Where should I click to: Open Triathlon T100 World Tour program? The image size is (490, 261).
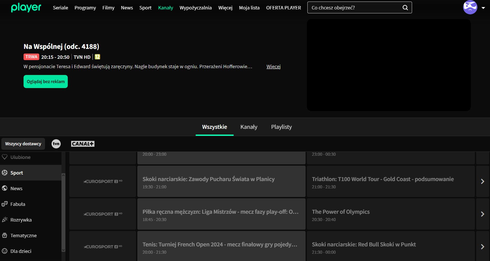[391, 181]
